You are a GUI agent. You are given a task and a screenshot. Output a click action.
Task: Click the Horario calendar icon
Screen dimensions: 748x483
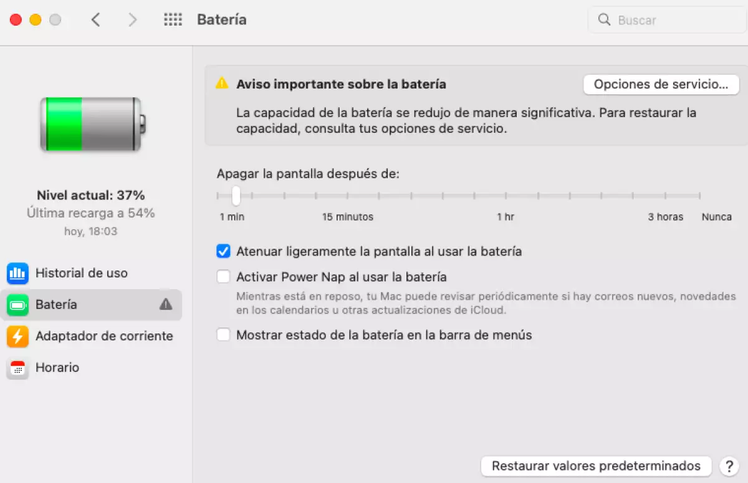17,368
